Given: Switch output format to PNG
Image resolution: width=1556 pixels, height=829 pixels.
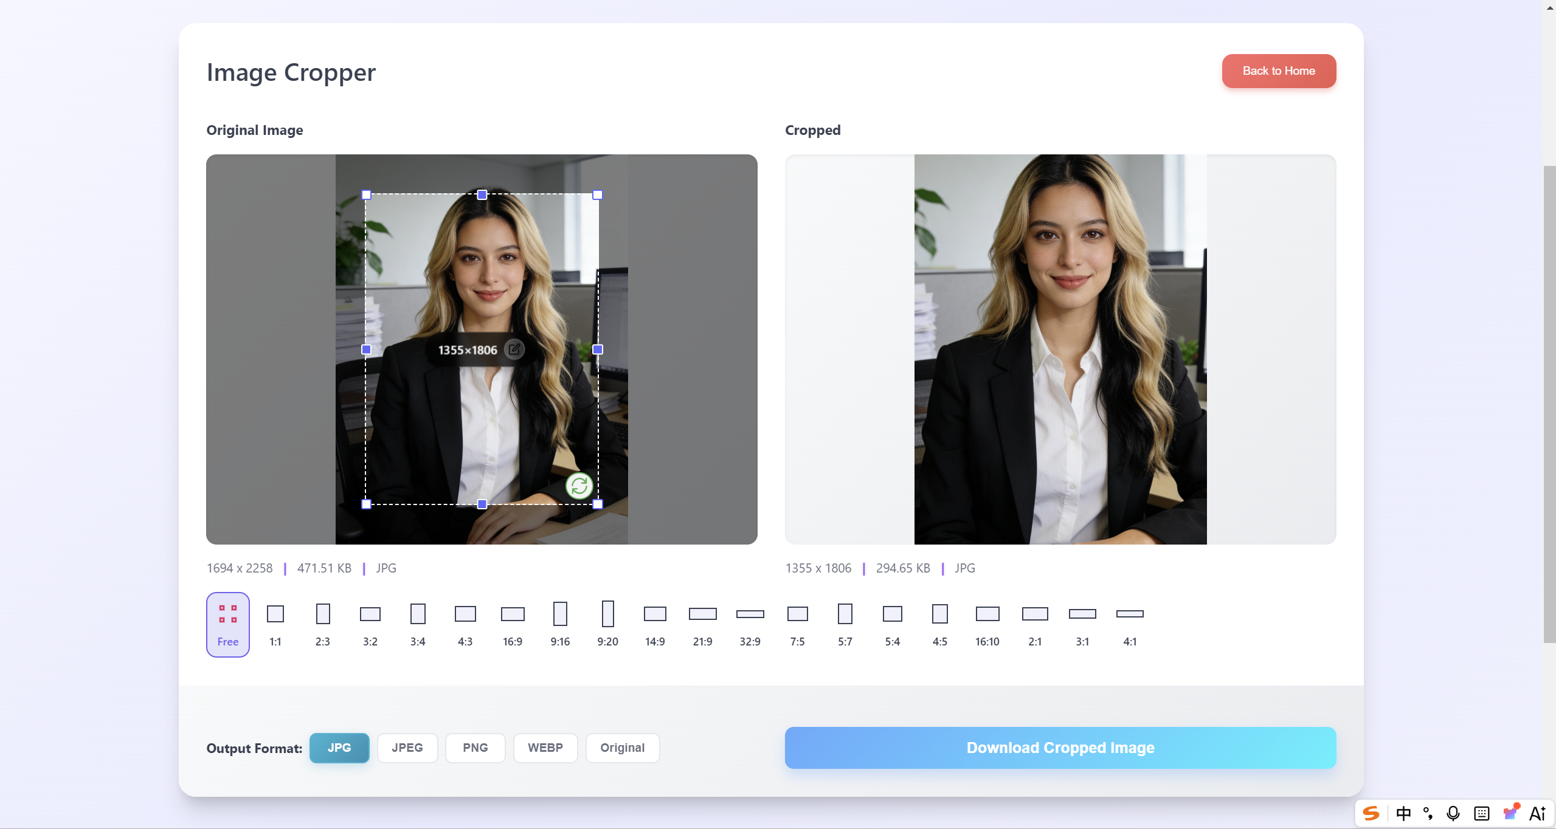Looking at the screenshot, I should click(x=475, y=748).
